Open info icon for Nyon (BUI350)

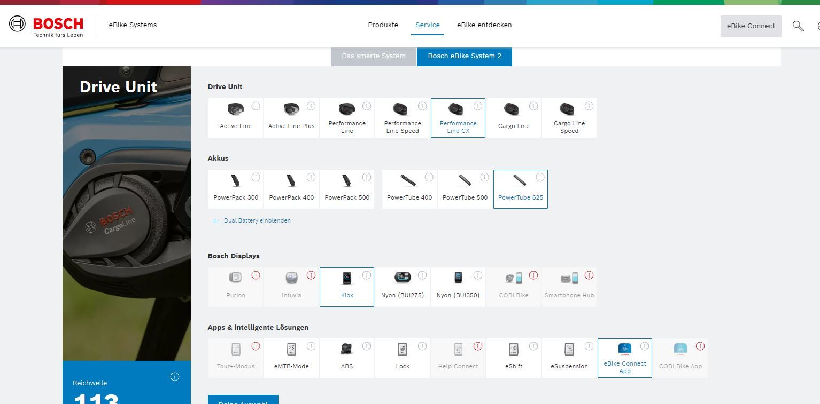coord(478,275)
